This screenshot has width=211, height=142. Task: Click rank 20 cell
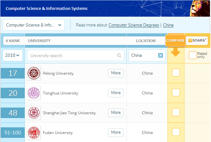(13, 93)
